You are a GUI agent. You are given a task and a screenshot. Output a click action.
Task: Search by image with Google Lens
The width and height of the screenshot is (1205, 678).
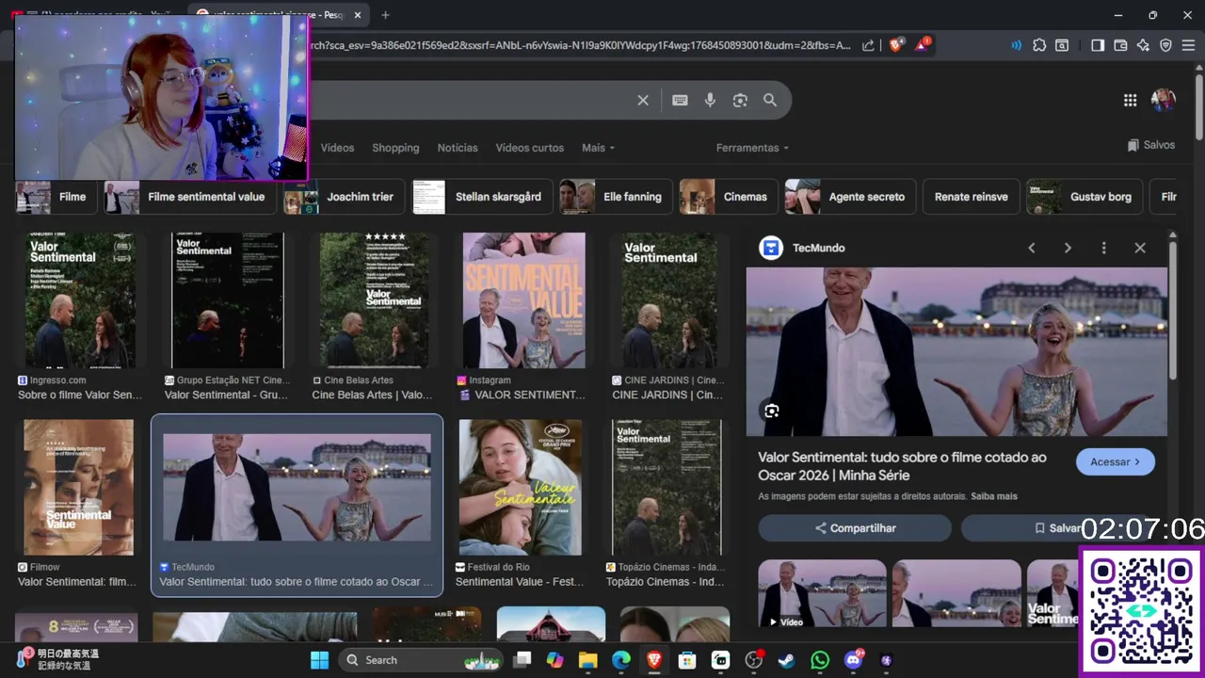tap(740, 100)
